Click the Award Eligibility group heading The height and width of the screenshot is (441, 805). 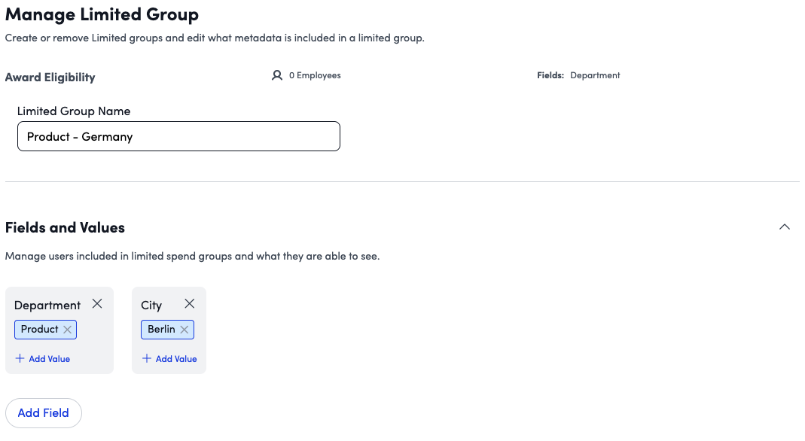50,77
